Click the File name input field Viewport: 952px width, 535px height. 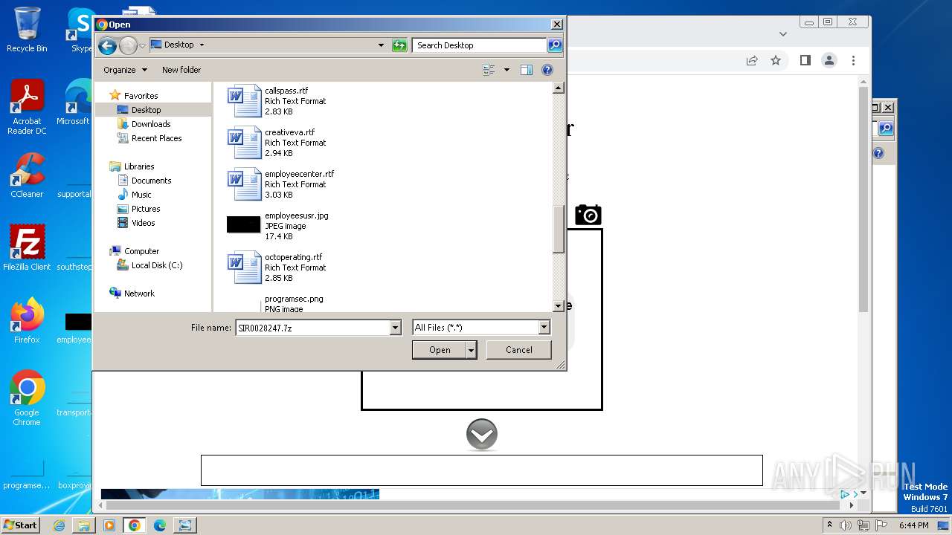coord(312,328)
